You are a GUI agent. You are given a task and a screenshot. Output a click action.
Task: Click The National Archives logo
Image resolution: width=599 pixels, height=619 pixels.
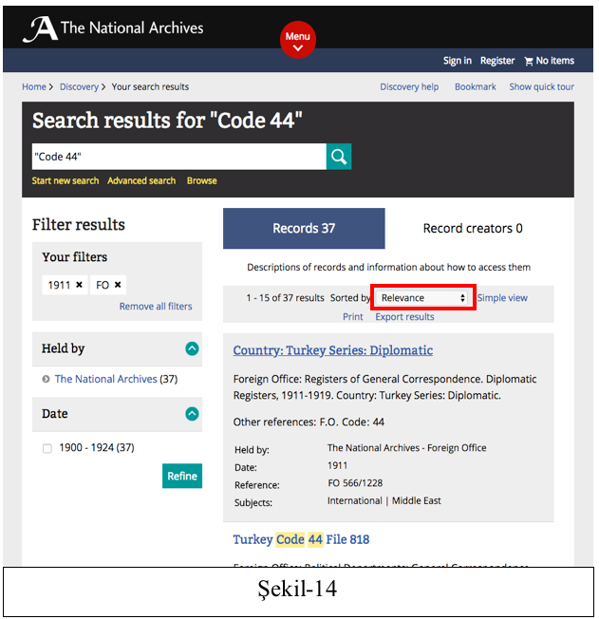click(113, 28)
